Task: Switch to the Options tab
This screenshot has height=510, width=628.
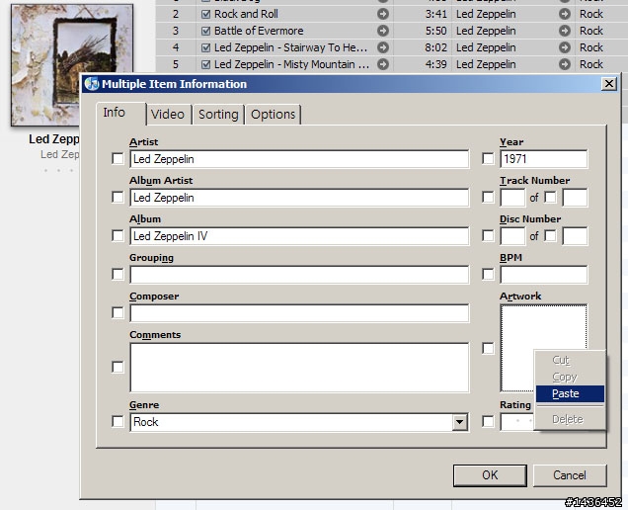Action: point(274,115)
